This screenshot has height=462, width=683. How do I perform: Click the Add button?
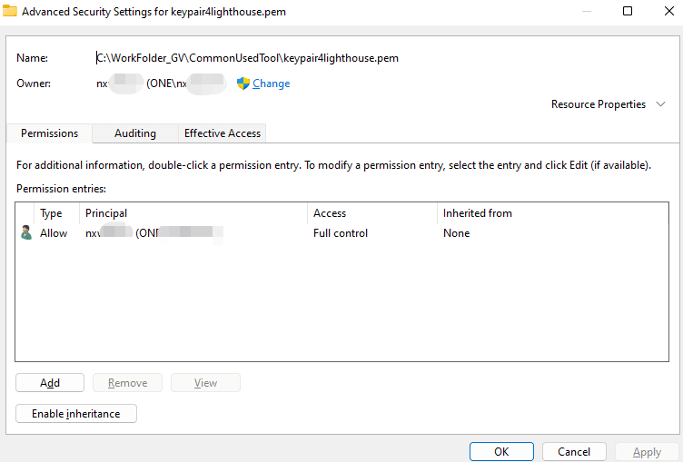50,383
